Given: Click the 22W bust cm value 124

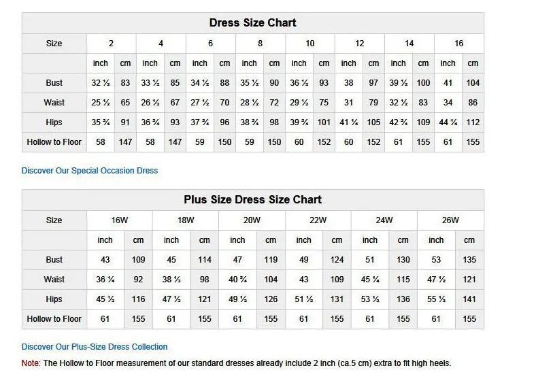Looking at the screenshot, I should point(337,260).
